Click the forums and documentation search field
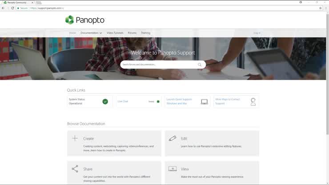 coord(158,64)
